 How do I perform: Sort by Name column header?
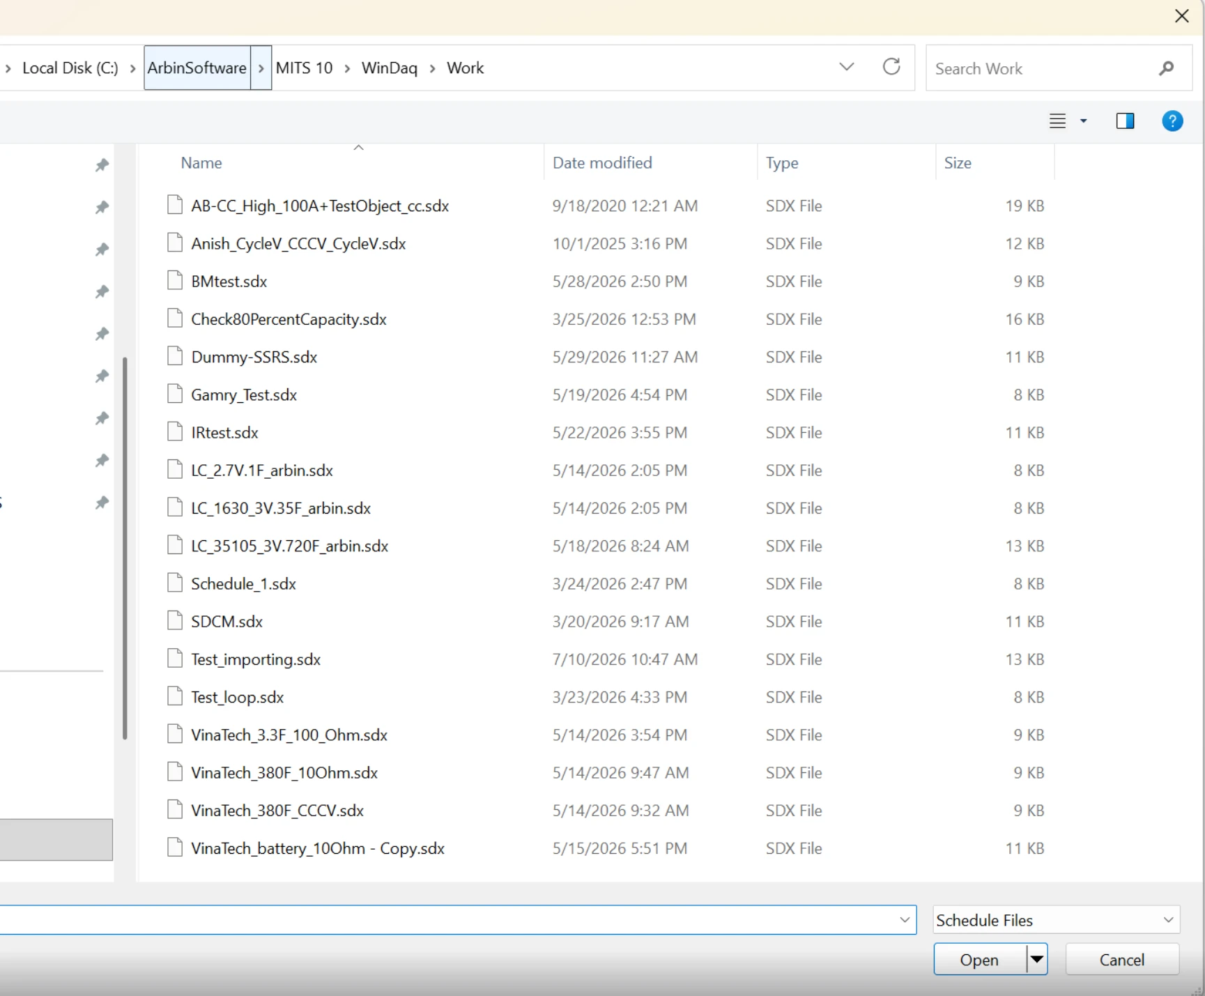coord(201,162)
